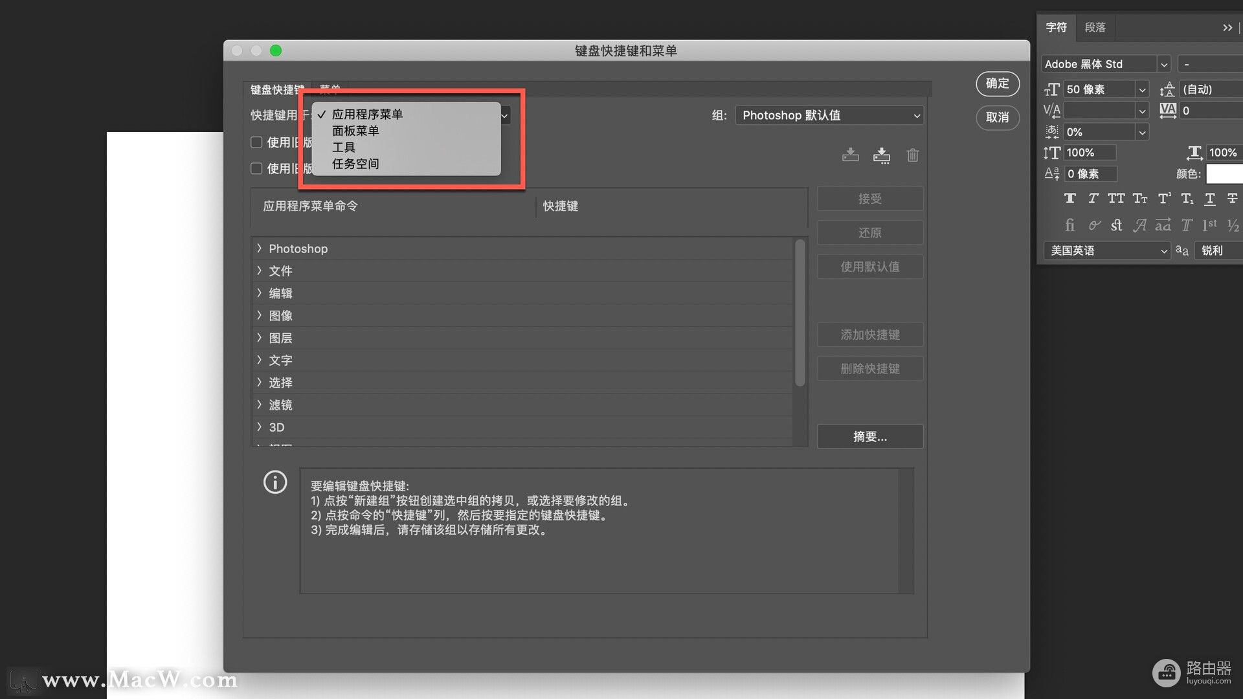Collapse Character panel with double-arrow icon

coord(1227,28)
